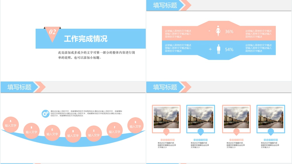Select the 工作完成情况 section title

(86, 39)
